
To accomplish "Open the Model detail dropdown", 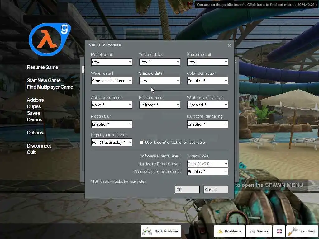I will click(x=112, y=62).
